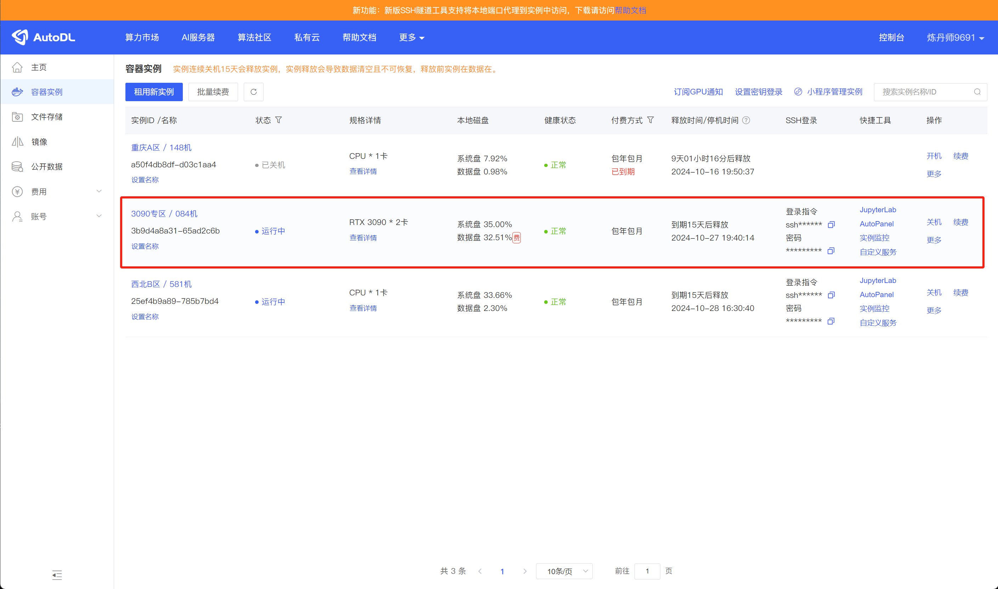Copy SSH login command for 084机
The height and width of the screenshot is (589, 998).
click(831, 225)
